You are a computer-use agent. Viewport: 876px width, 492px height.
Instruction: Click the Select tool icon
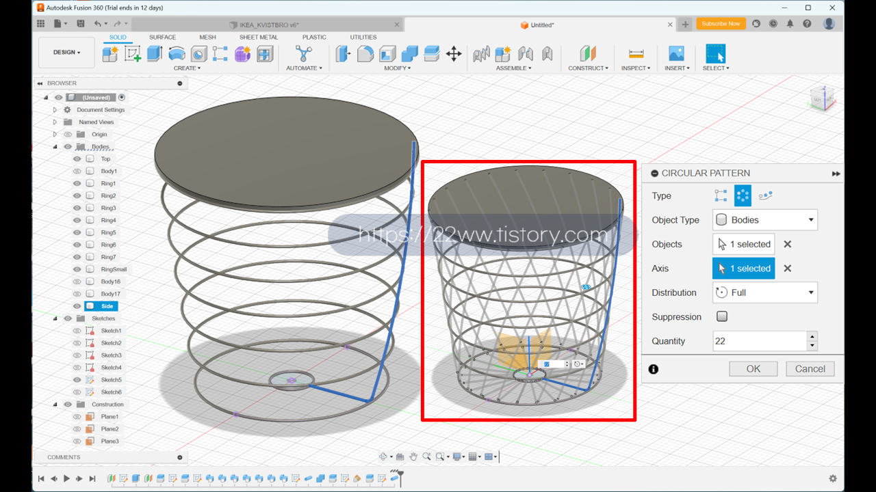point(715,54)
